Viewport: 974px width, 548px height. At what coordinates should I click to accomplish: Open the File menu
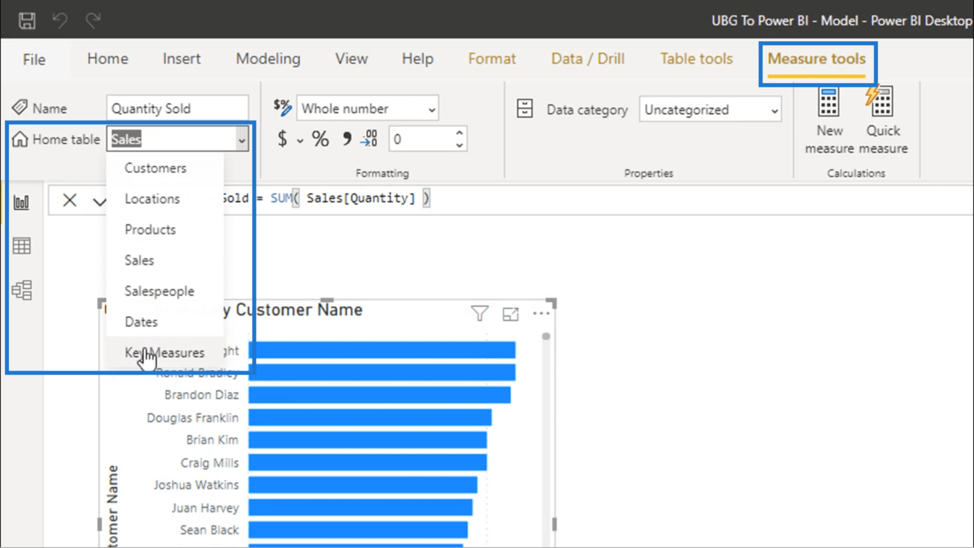pyautogui.click(x=34, y=59)
